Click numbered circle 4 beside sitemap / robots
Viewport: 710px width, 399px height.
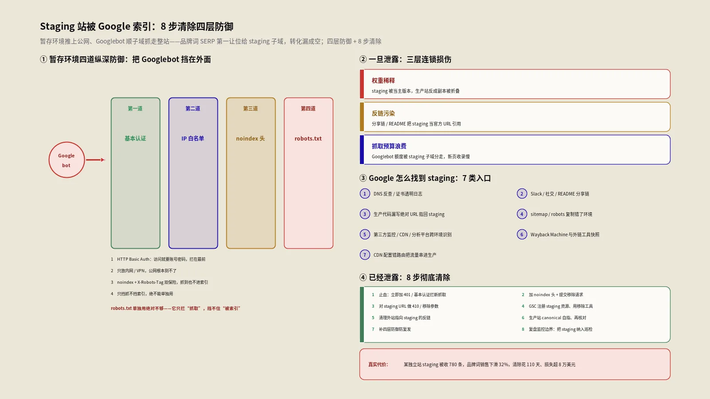[522, 214]
